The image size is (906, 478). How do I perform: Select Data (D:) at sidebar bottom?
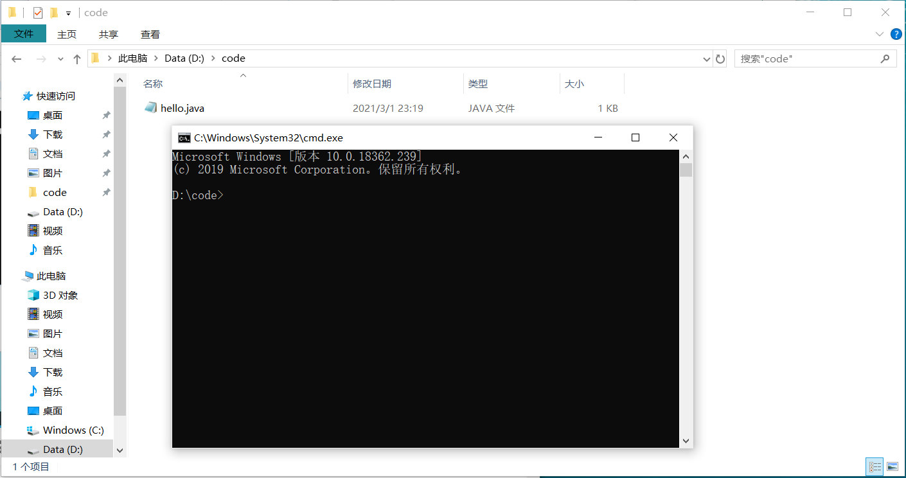click(62, 449)
